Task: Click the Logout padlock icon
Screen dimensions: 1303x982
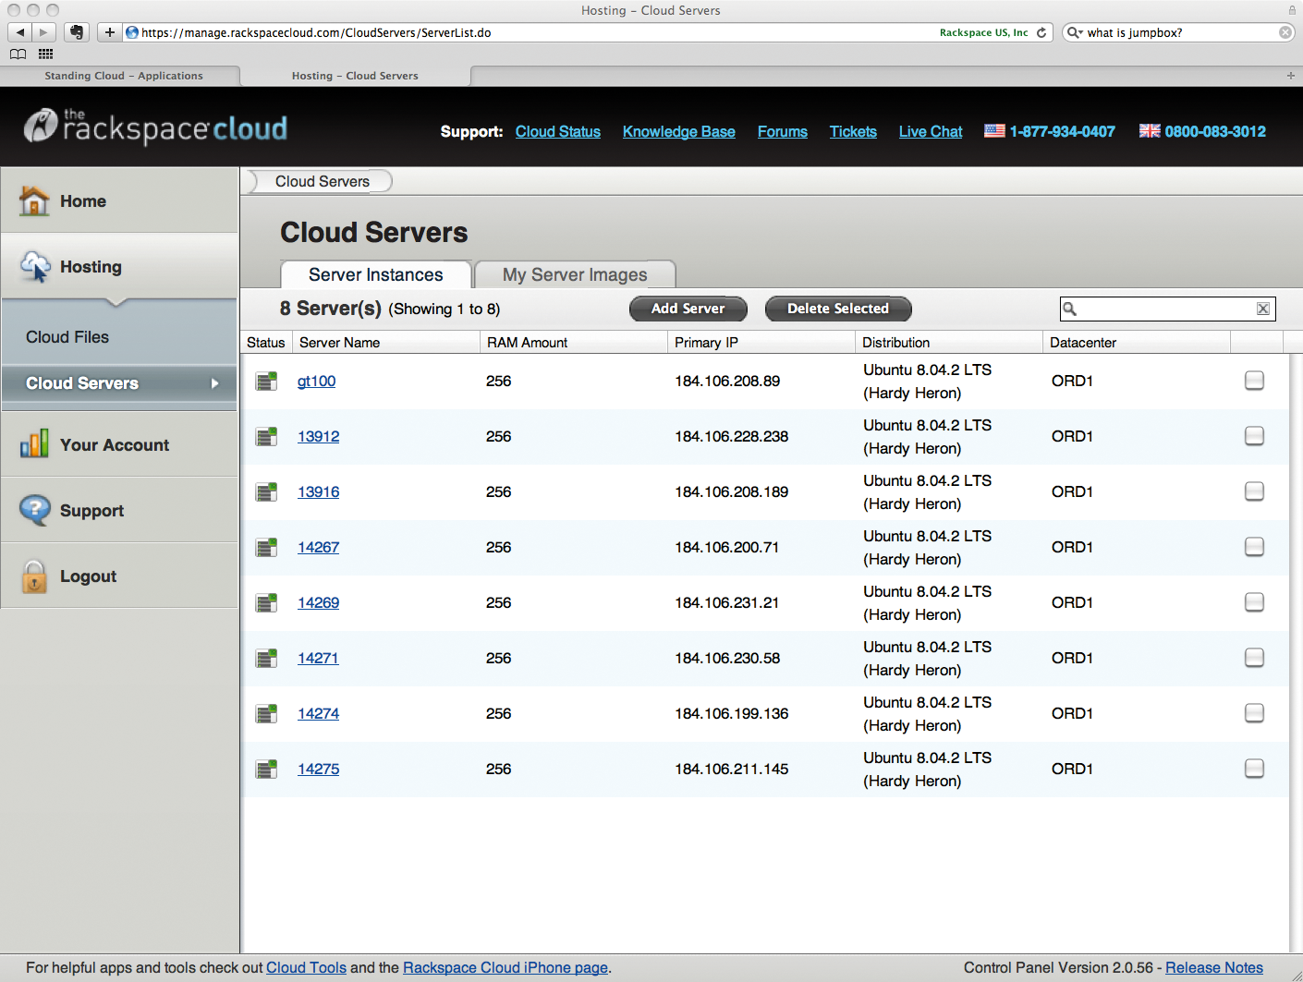Action: point(35,576)
